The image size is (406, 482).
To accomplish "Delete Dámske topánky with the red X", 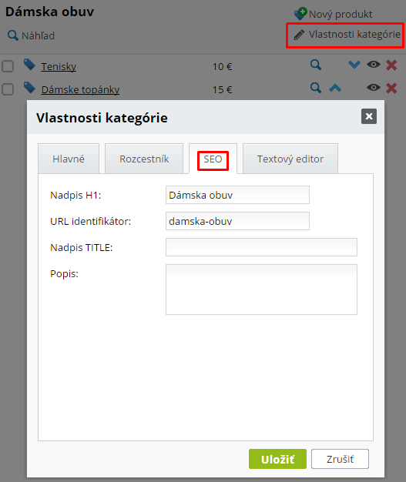I will pos(391,89).
